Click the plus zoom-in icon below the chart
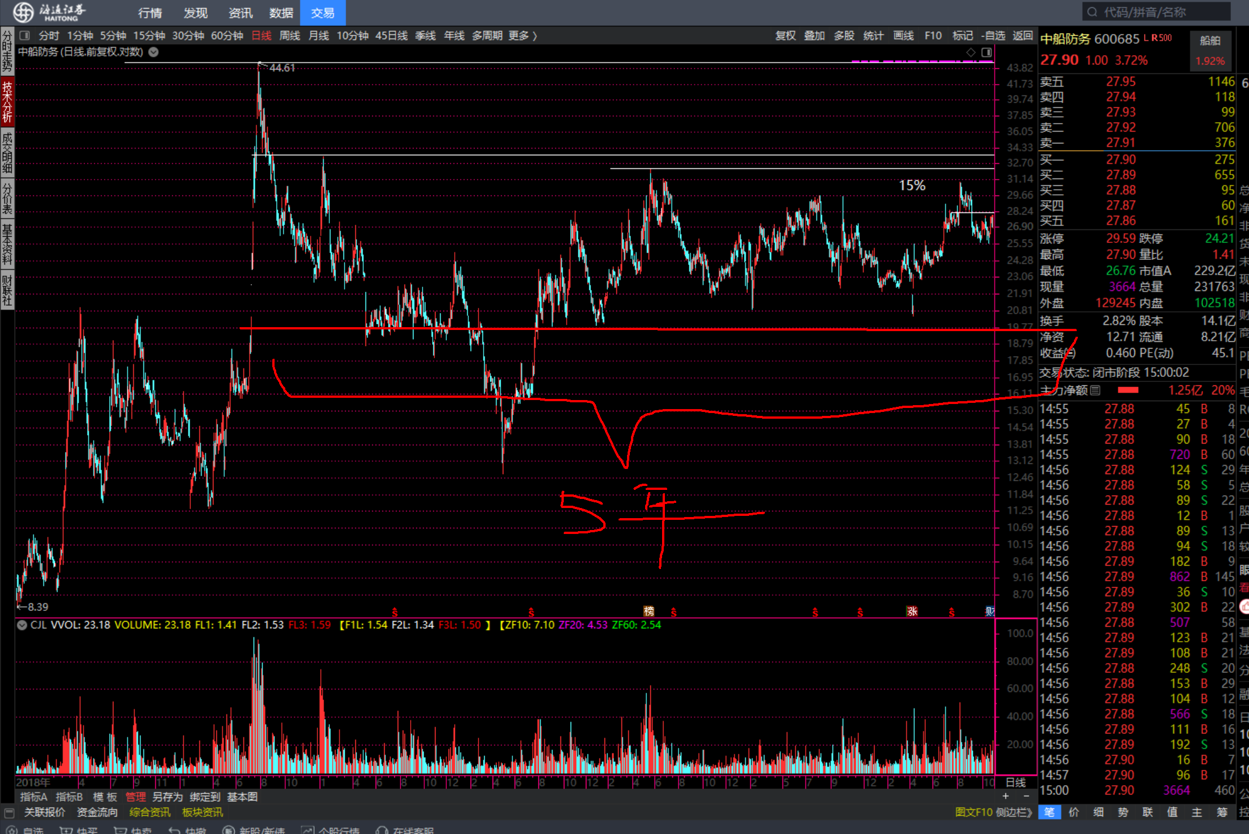The width and height of the screenshot is (1249, 834). [x=1006, y=796]
